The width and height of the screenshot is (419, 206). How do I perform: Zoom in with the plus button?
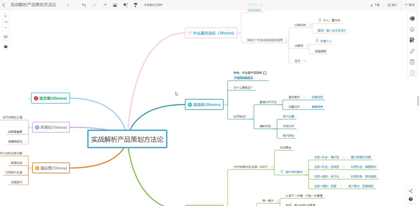pyautogui.click(x=5, y=16)
